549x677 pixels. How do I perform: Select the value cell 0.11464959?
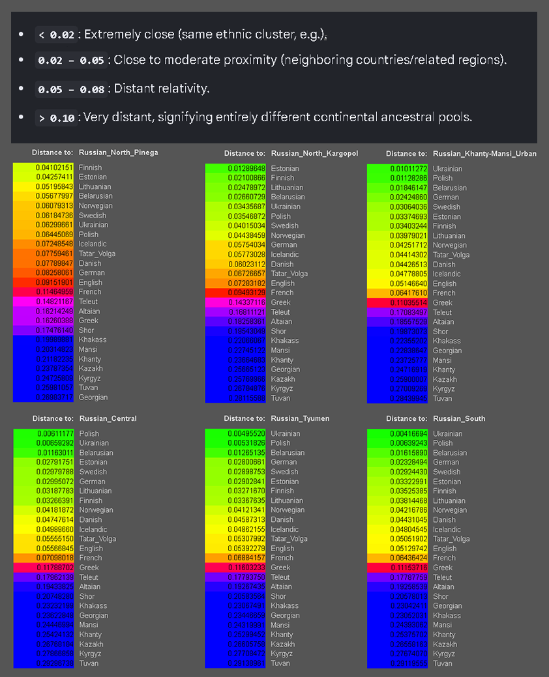[x=43, y=292]
